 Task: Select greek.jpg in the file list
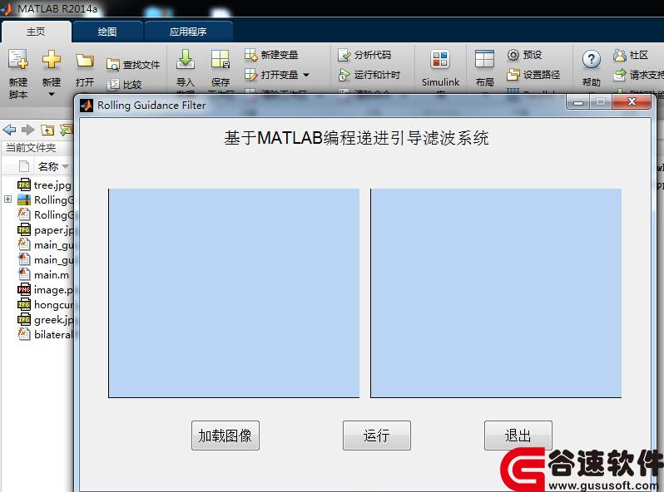click(45, 320)
